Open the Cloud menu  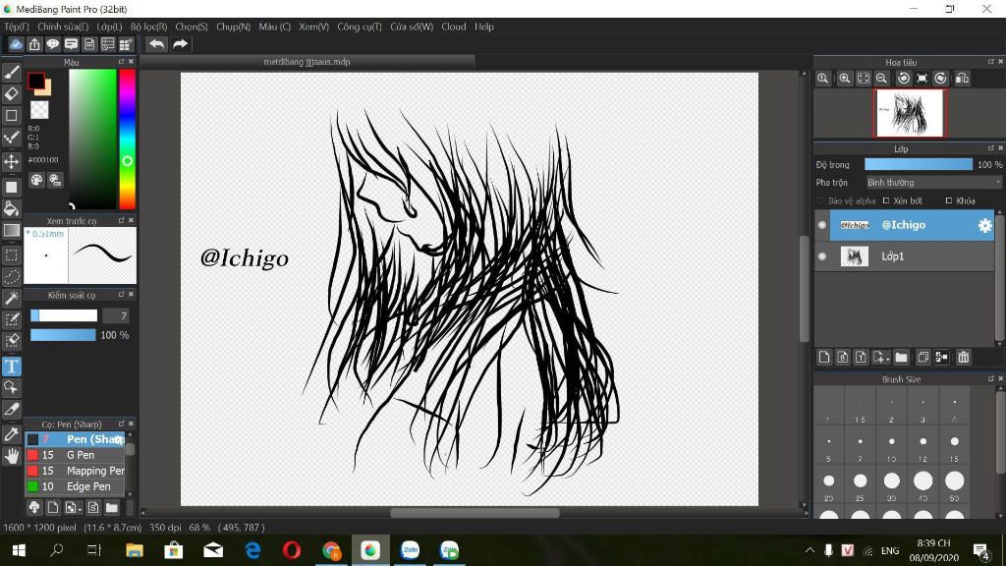[454, 27]
